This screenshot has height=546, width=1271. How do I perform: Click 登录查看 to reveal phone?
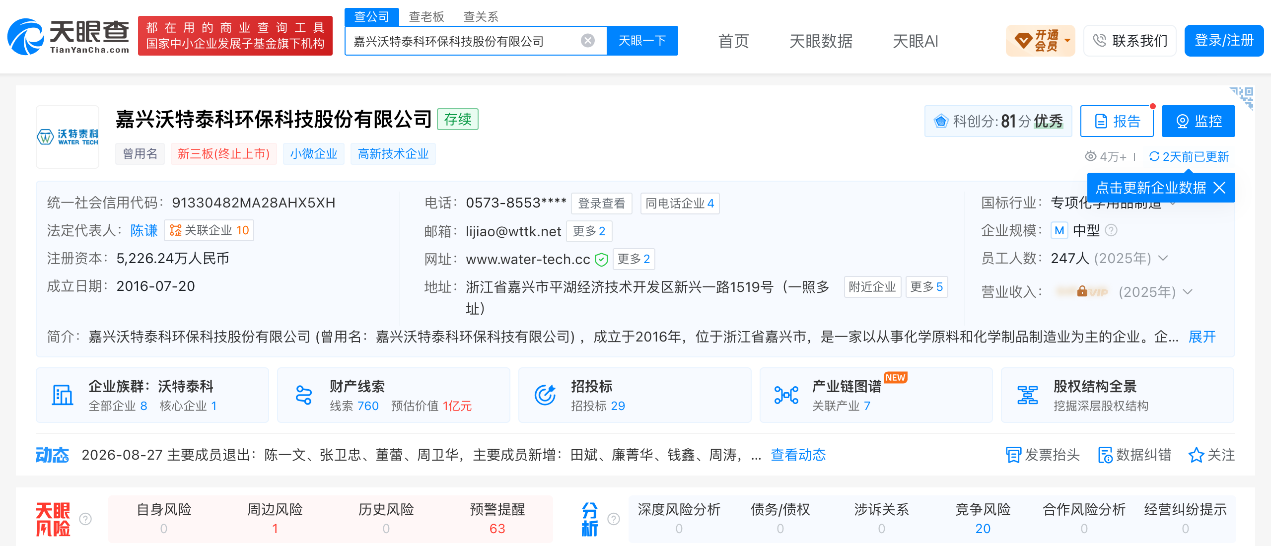click(602, 204)
